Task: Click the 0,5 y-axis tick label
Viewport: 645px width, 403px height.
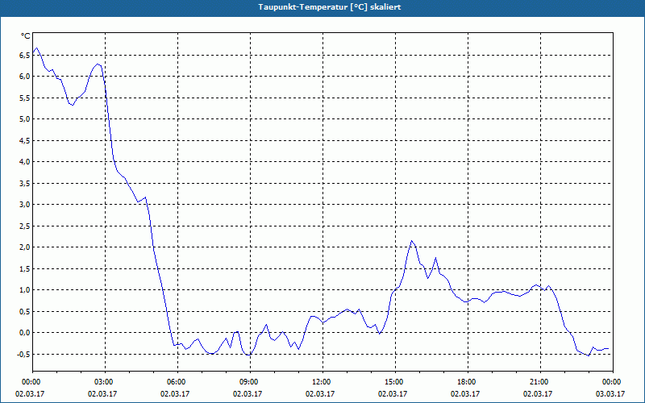Action: click(x=24, y=311)
